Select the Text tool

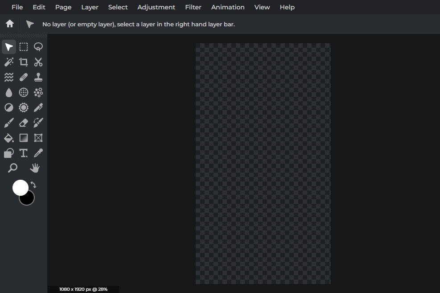(x=24, y=153)
